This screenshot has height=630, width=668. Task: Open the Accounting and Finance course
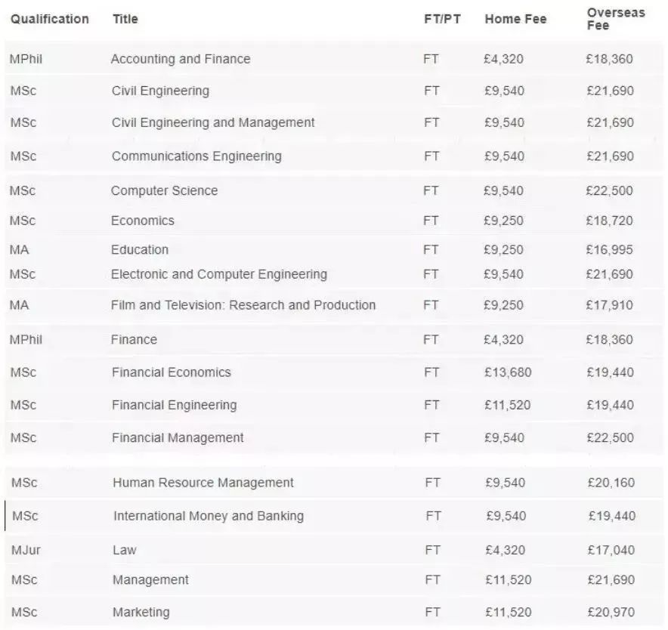pyautogui.click(x=181, y=59)
